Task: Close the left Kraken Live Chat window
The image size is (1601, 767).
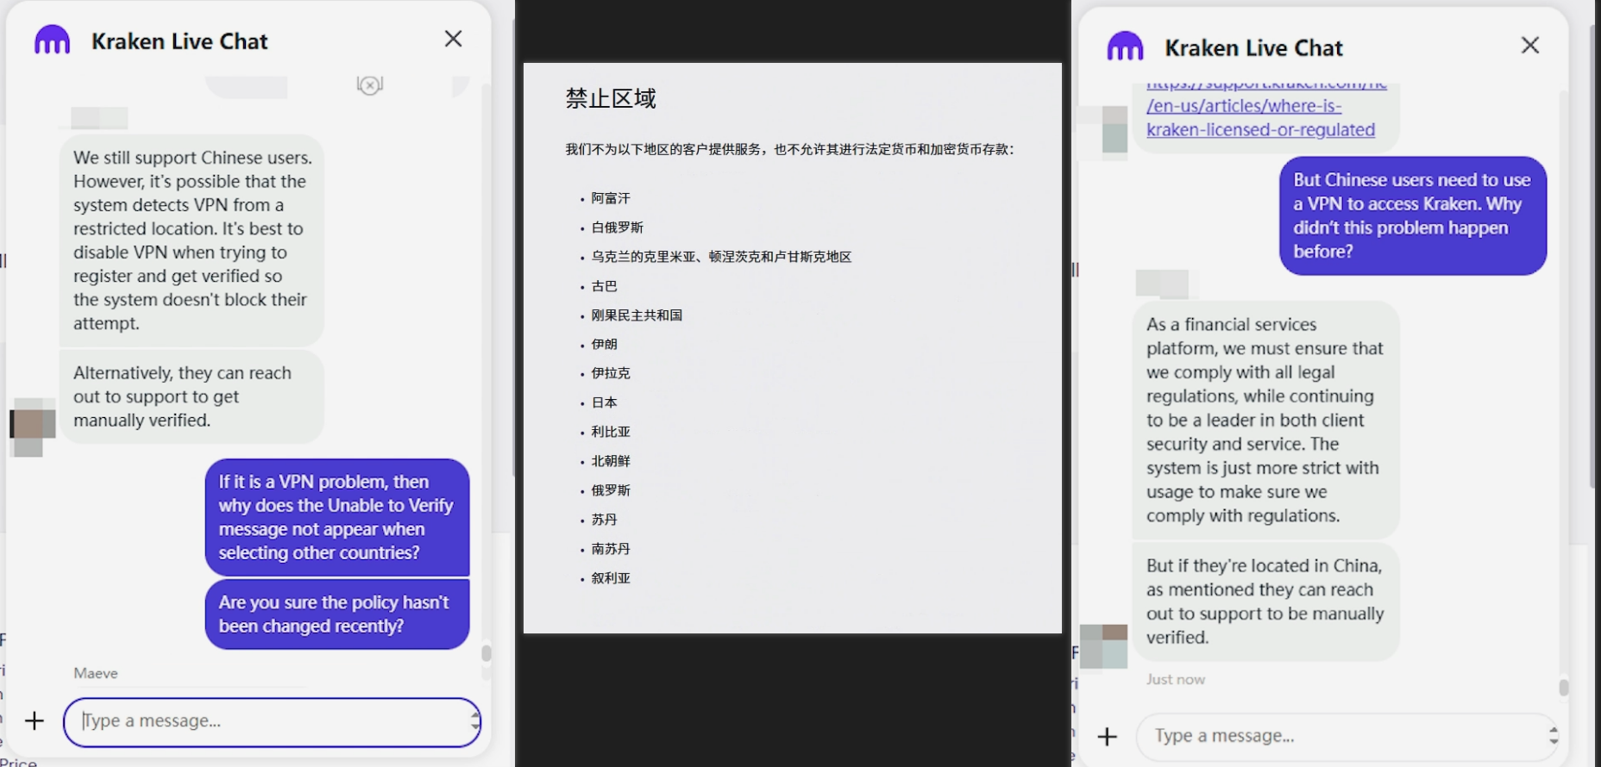Action: coord(454,39)
